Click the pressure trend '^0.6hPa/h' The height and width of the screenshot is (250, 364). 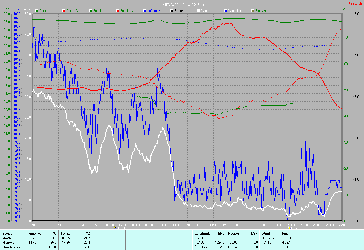202,247
